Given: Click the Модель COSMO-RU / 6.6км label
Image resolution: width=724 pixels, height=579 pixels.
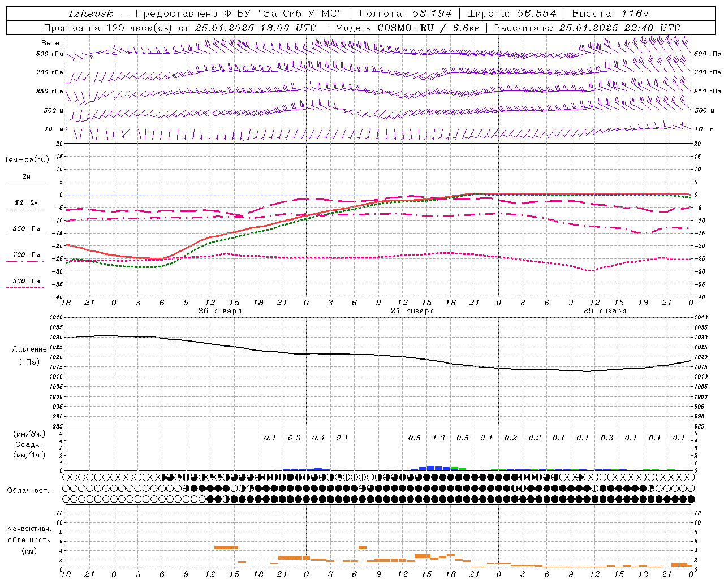Looking at the screenshot, I should 407,28.
